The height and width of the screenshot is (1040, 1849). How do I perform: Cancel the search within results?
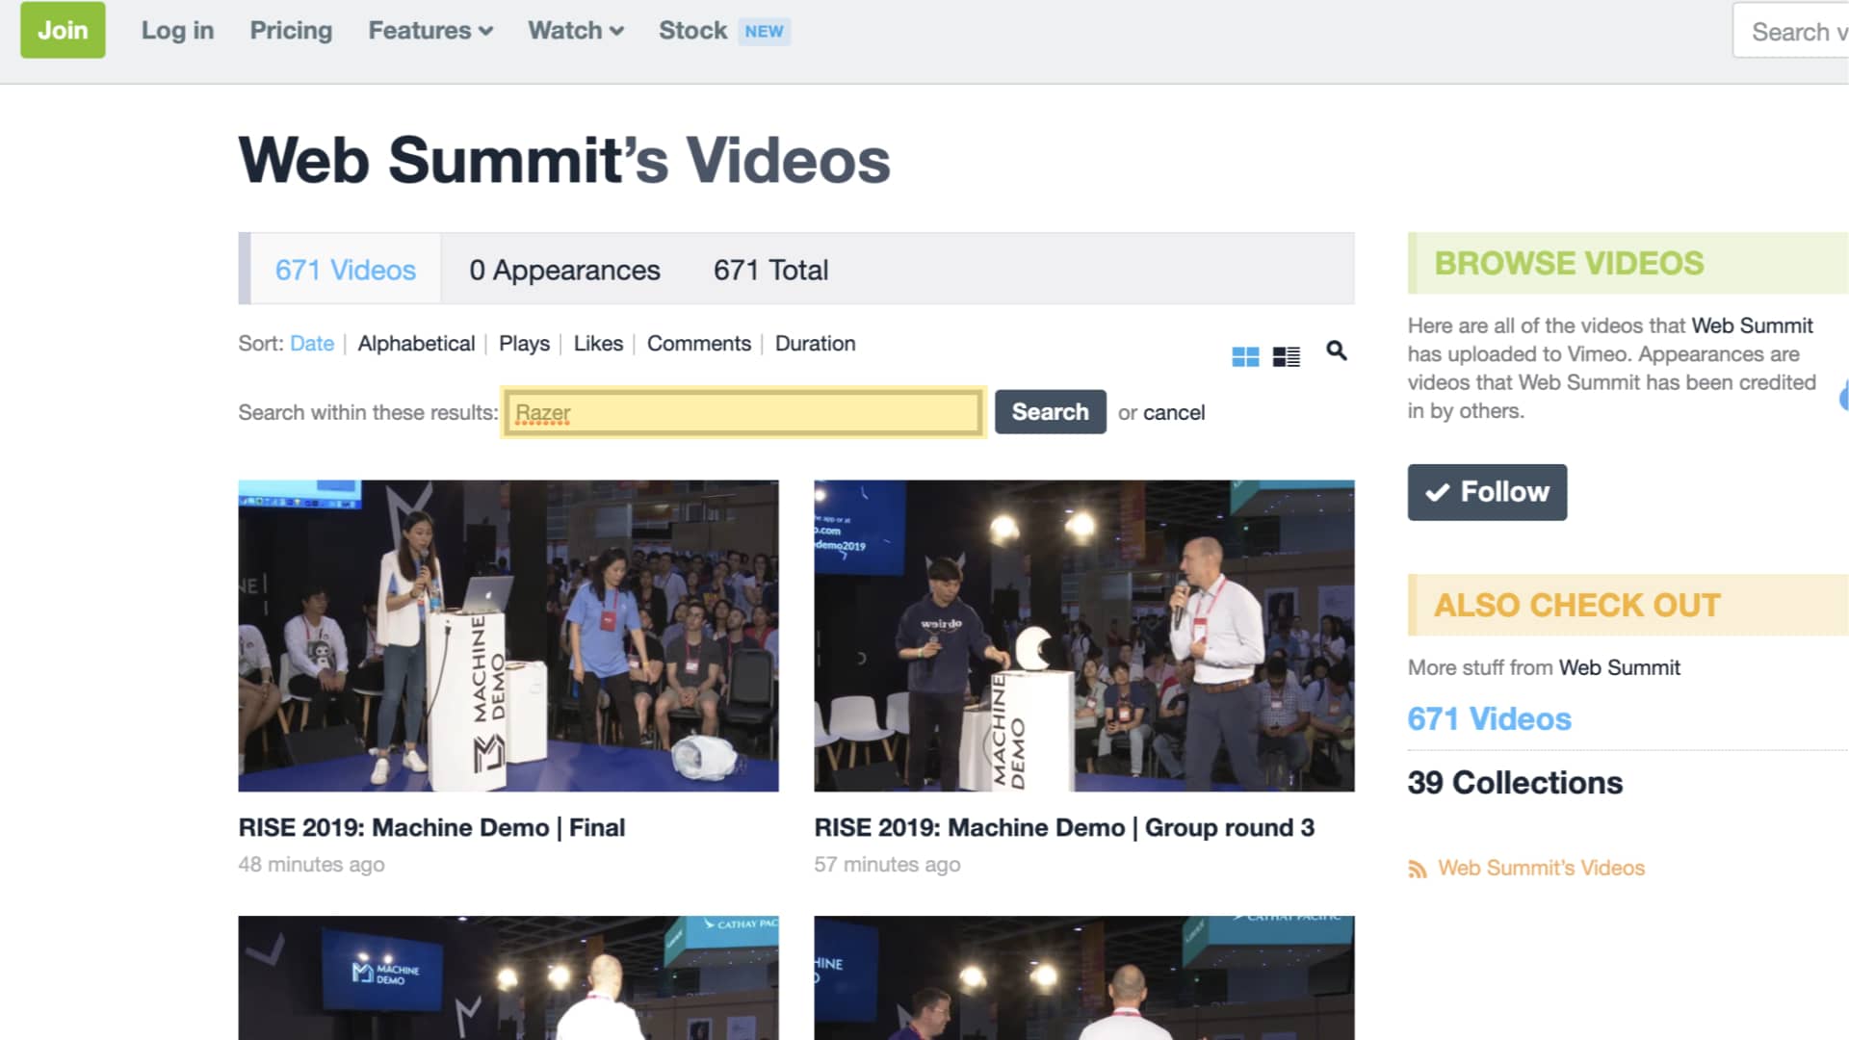[1174, 412]
